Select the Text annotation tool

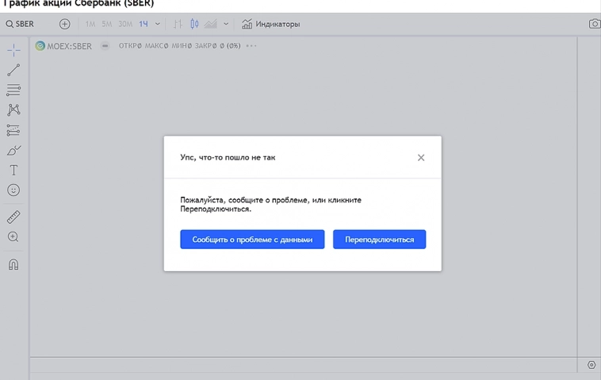[x=13, y=170]
